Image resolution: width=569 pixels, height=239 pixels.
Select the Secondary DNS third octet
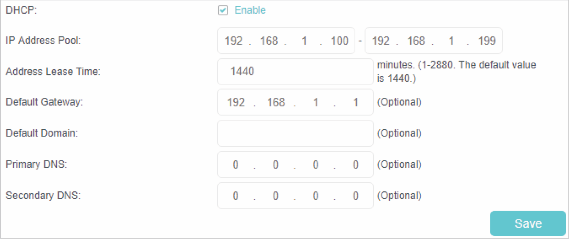click(315, 196)
